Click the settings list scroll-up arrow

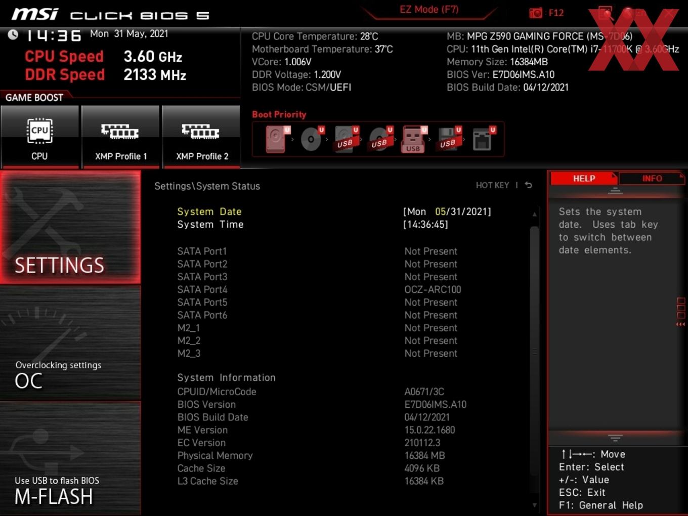[534, 214]
